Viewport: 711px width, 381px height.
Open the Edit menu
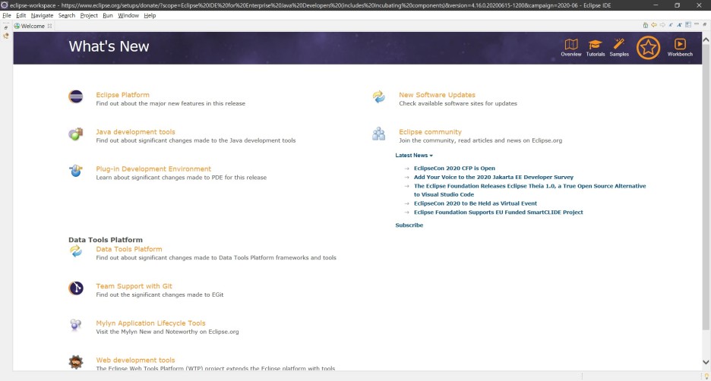point(21,15)
